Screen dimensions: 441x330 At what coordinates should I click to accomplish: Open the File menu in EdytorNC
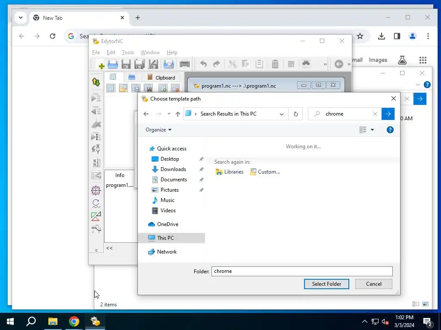(x=96, y=52)
